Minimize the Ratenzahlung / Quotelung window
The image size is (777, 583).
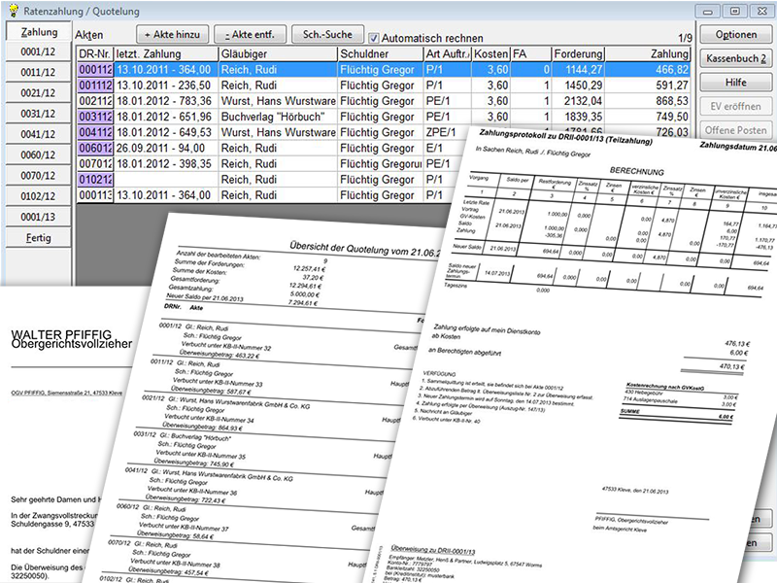pyautogui.click(x=710, y=10)
